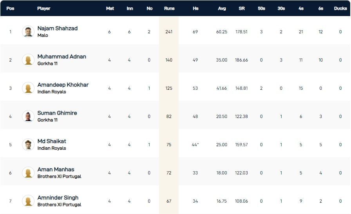Click Amninder Singh's avatar icon

pos(28,201)
